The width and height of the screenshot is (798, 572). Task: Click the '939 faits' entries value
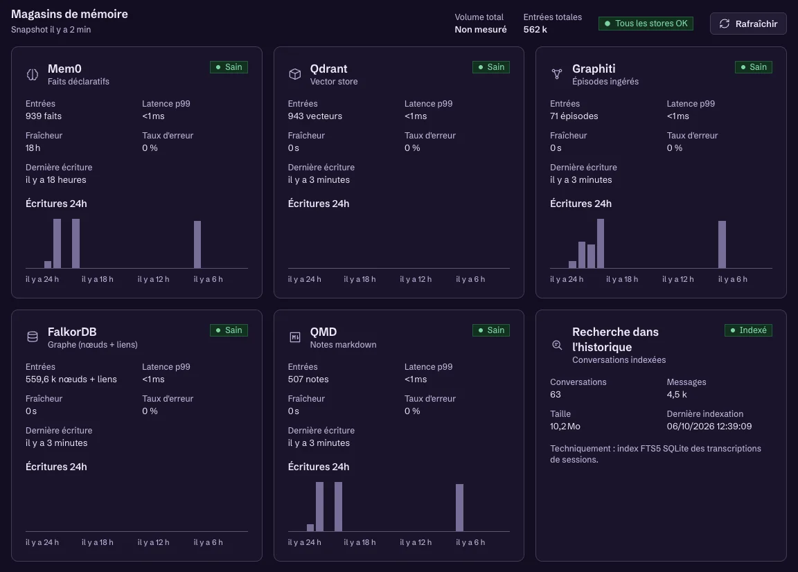coord(43,116)
